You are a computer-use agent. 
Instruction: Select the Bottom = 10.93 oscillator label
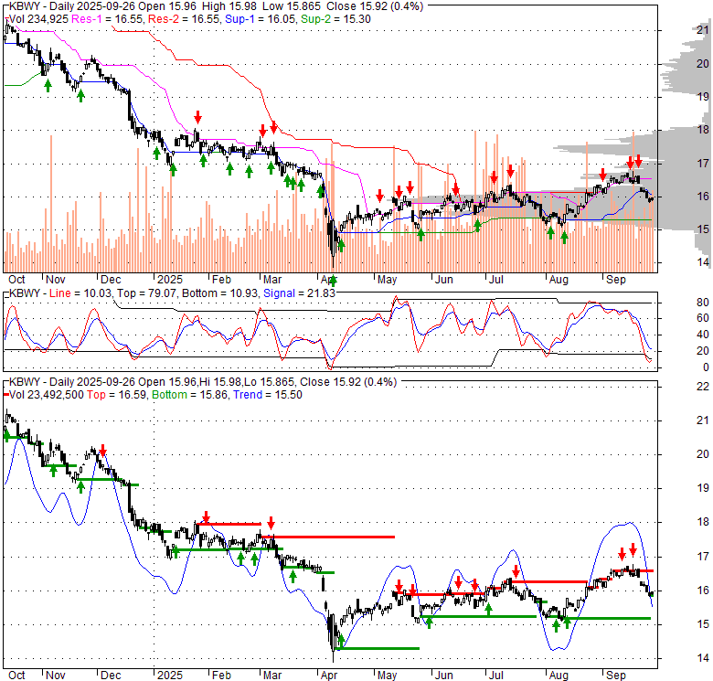pyautogui.click(x=219, y=293)
